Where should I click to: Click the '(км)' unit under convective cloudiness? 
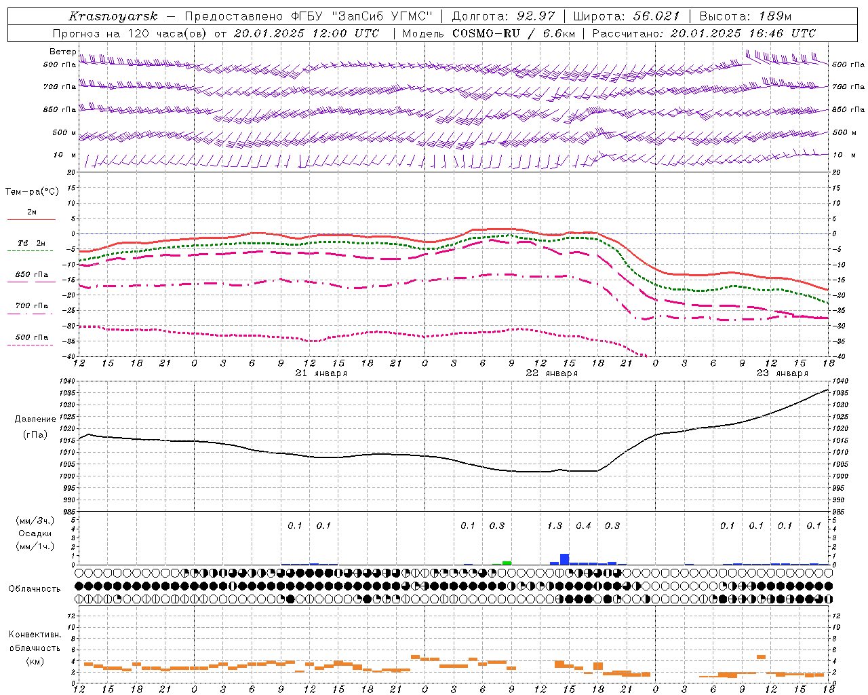(x=35, y=661)
